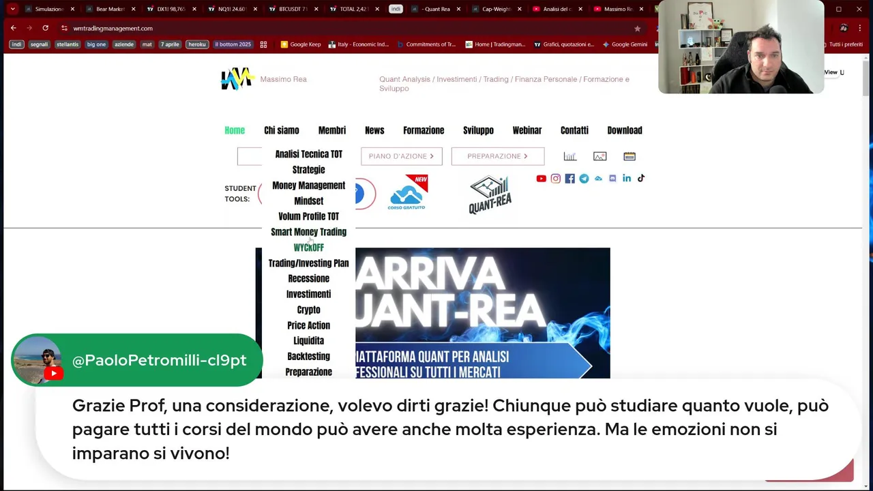Open the Quant-Rea logo
The image size is (873, 491).
click(490, 195)
